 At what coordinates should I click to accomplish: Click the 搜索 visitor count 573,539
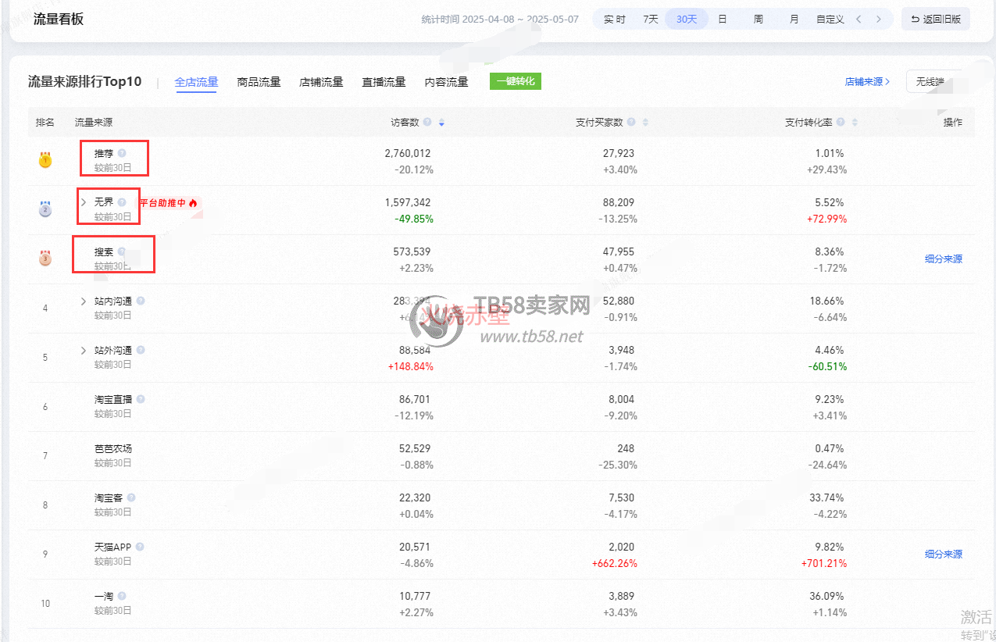coord(412,251)
